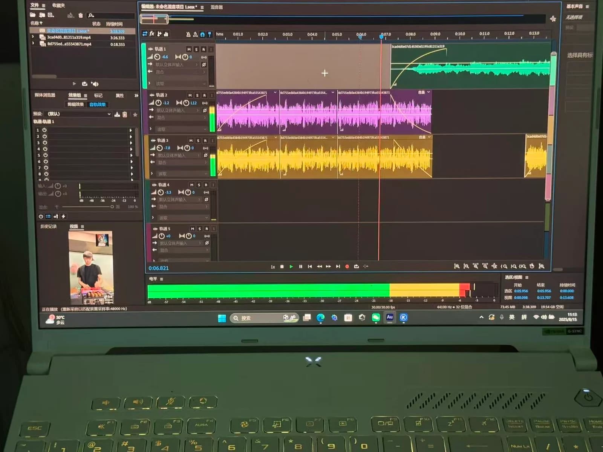Arm 轨道 3 for recording with R button
603x452 pixels.
click(x=205, y=140)
